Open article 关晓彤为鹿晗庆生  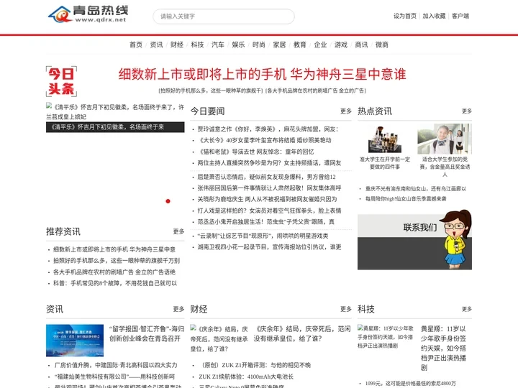point(267,199)
